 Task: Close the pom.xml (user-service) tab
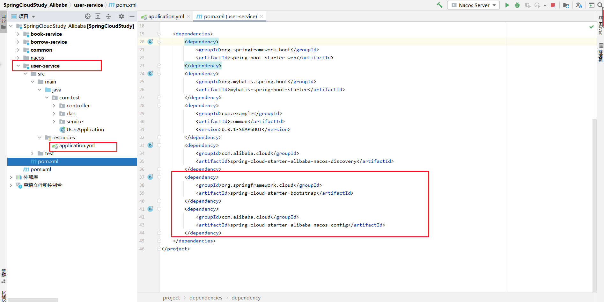tap(261, 16)
